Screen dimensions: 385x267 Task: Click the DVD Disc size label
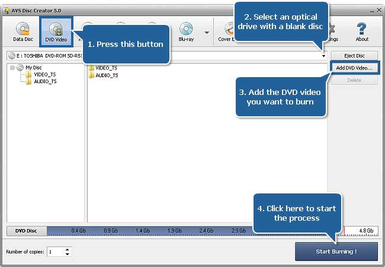pyautogui.click(x=26, y=231)
